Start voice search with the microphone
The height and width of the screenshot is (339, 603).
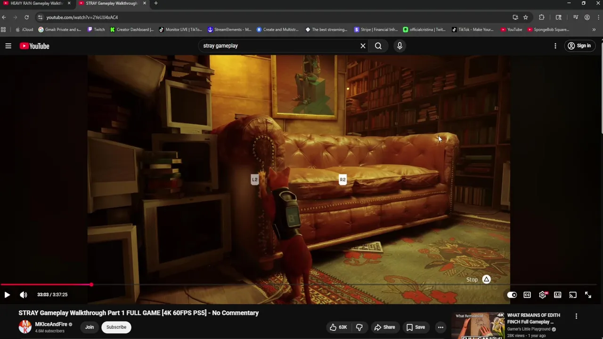[399, 46]
